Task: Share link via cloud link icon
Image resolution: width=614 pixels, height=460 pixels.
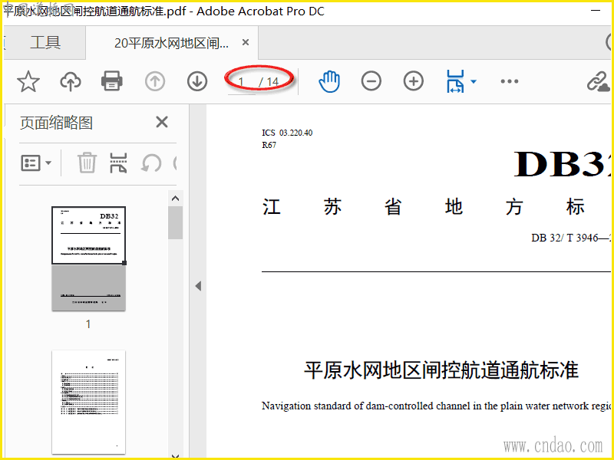Action: coord(598,82)
